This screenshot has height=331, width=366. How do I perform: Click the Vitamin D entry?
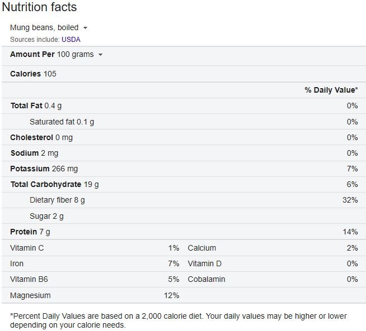point(205,263)
